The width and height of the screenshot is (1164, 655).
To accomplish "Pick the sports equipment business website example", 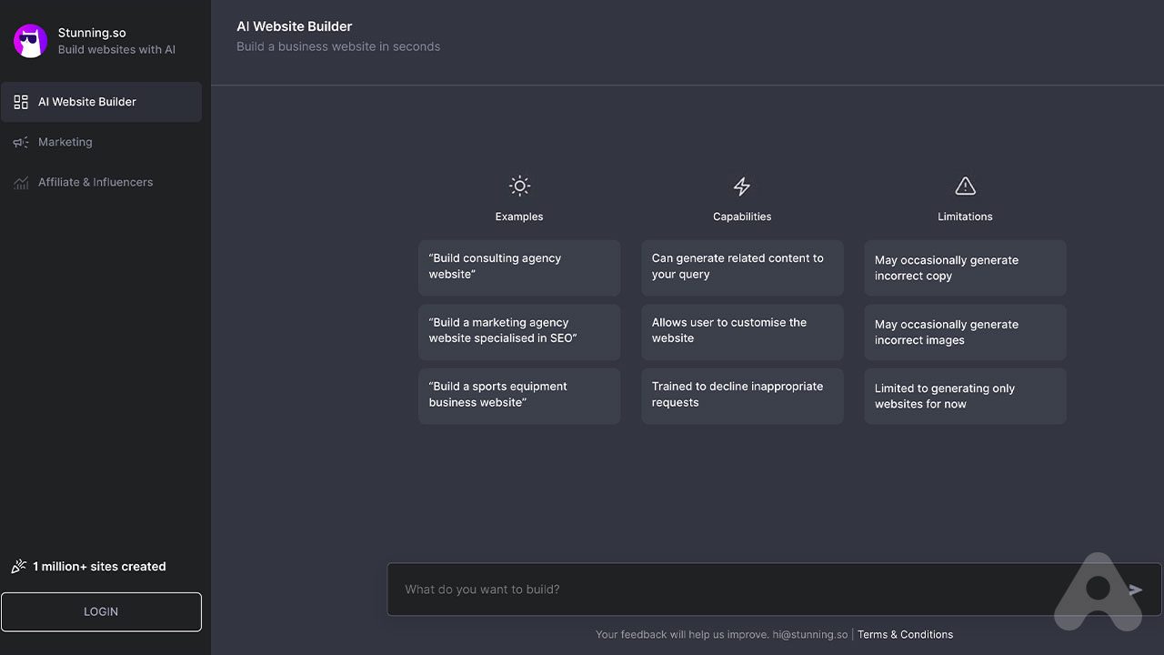I will coord(519,395).
